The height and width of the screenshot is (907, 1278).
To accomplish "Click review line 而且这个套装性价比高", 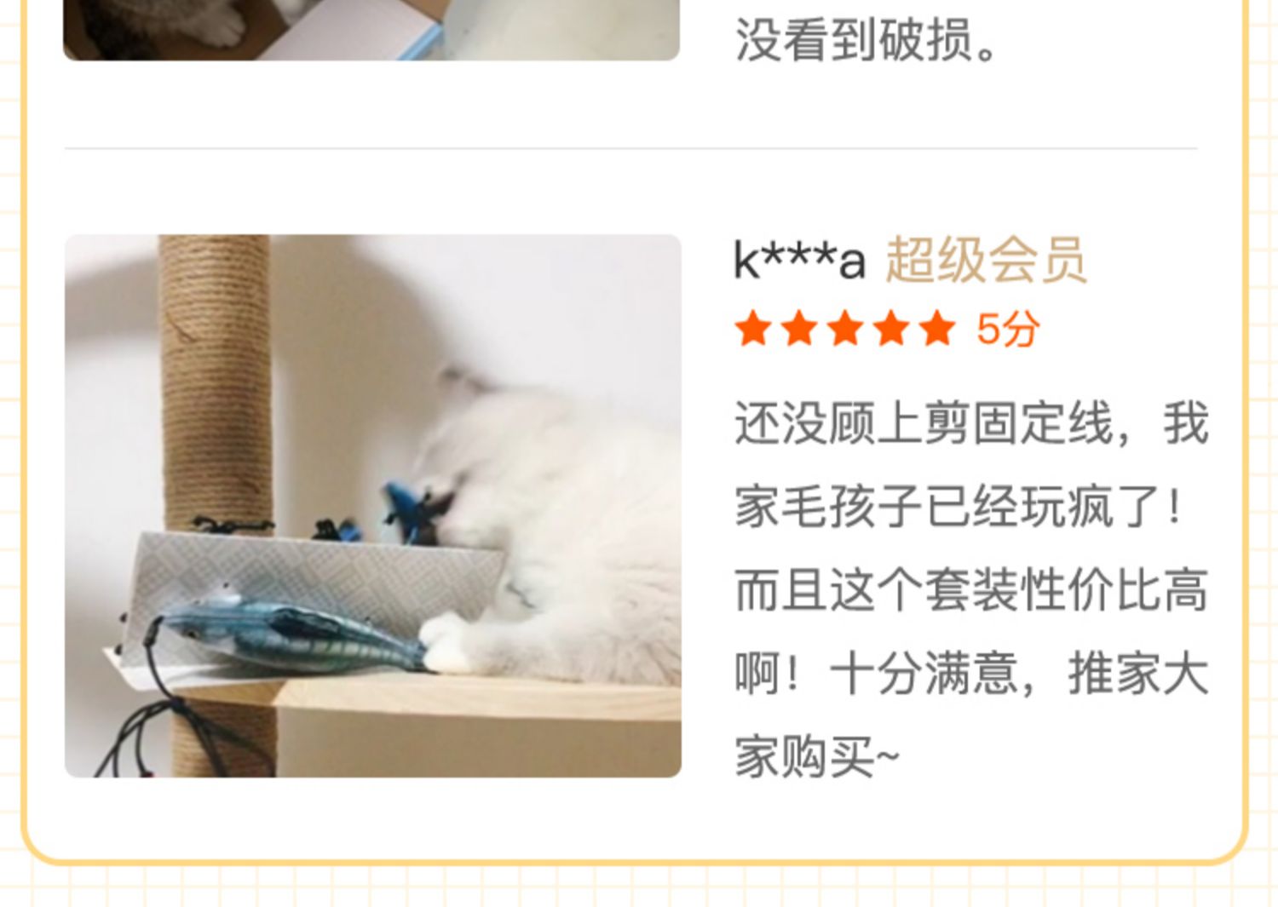I will 971,590.
